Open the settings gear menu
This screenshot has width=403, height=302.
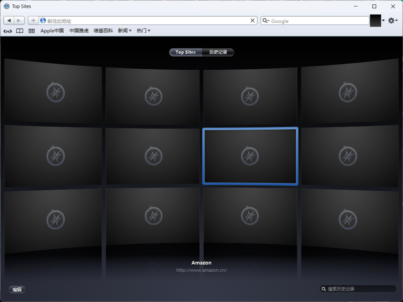click(392, 21)
